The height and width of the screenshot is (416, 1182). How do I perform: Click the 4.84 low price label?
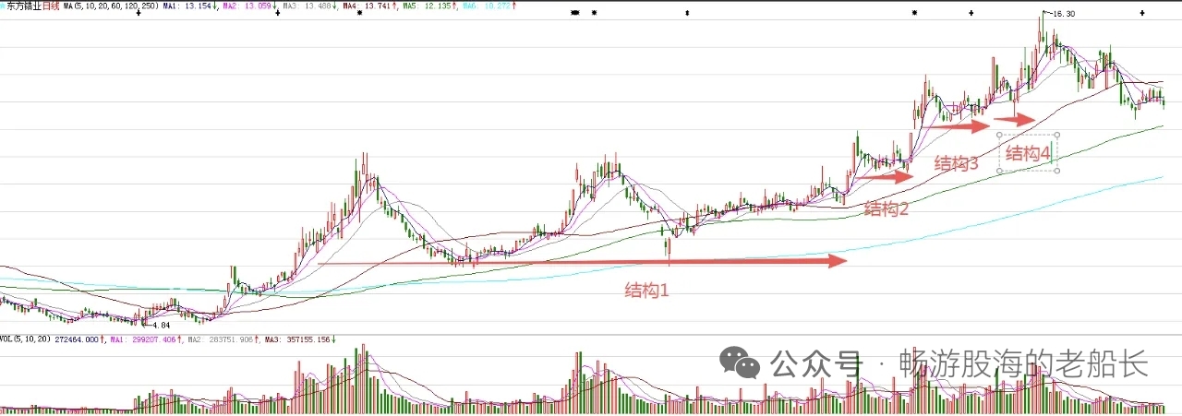(161, 326)
